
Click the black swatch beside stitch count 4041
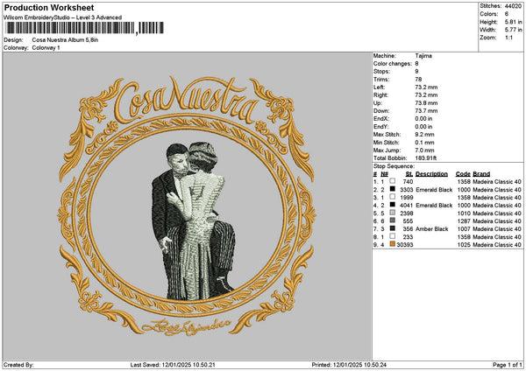392,205
